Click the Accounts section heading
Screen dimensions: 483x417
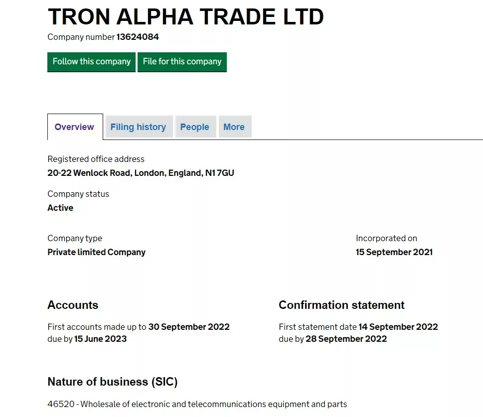click(x=73, y=305)
